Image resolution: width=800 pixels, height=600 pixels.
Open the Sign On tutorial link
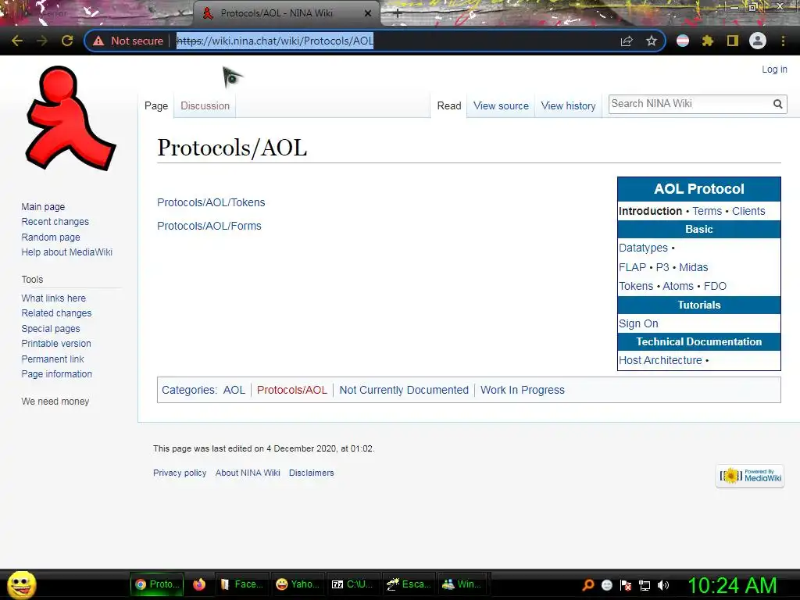[x=639, y=323]
